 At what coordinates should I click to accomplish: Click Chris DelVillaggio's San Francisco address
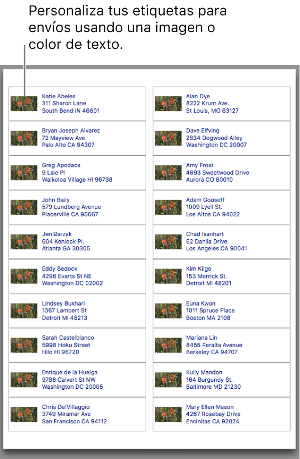point(74,414)
